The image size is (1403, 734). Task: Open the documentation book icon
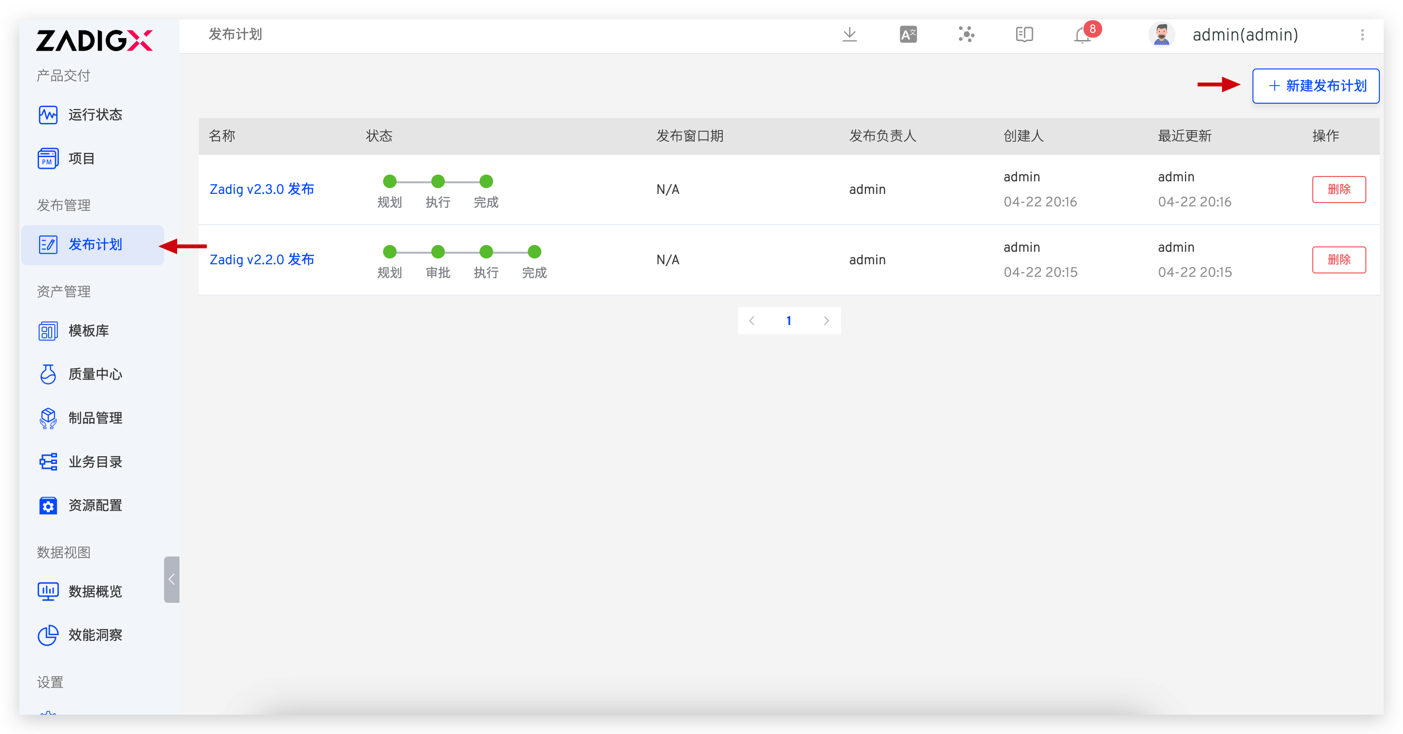(1024, 35)
